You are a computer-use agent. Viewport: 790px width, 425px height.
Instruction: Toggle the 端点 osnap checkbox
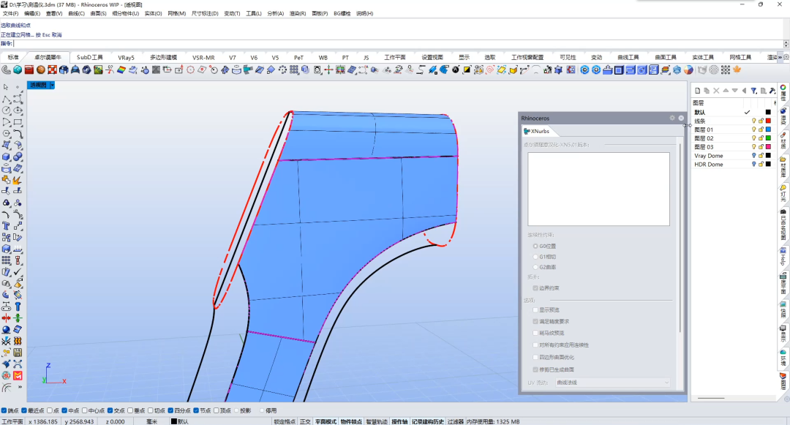pos(4,410)
